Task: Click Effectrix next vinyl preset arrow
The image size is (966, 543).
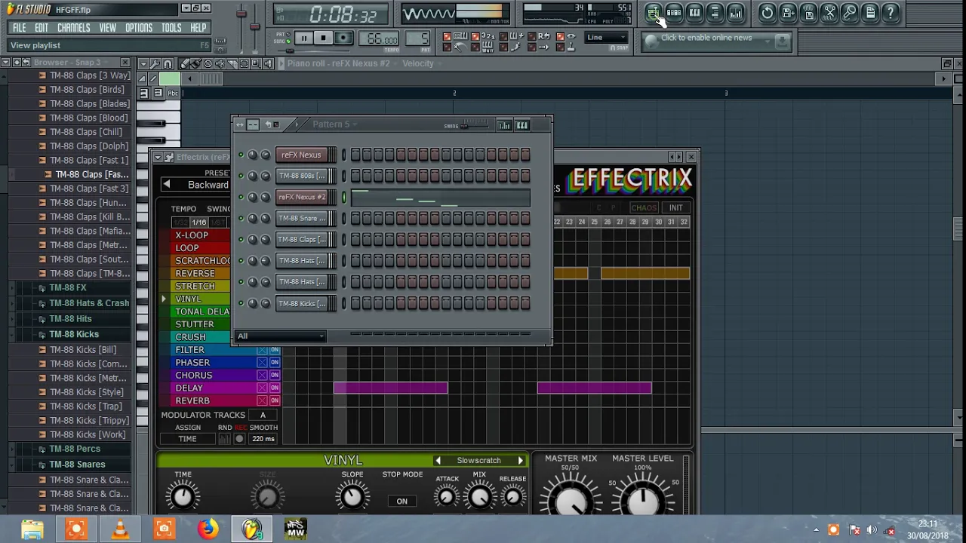Action: (520, 461)
